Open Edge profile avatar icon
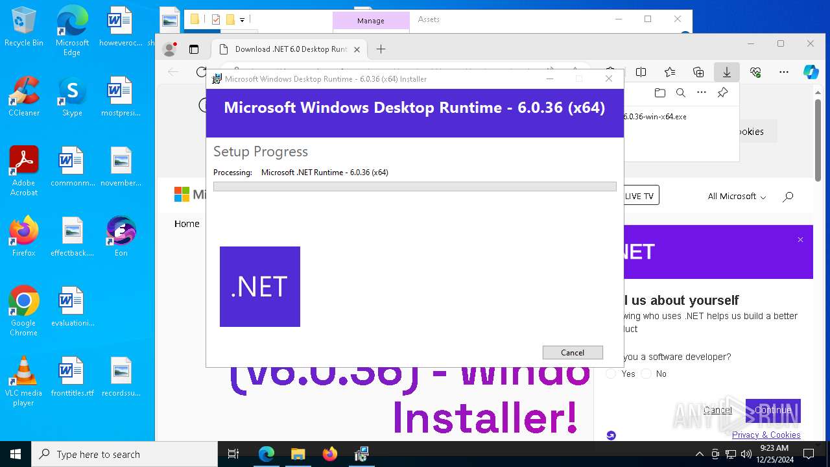This screenshot has width=830, height=467. (x=169, y=49)
